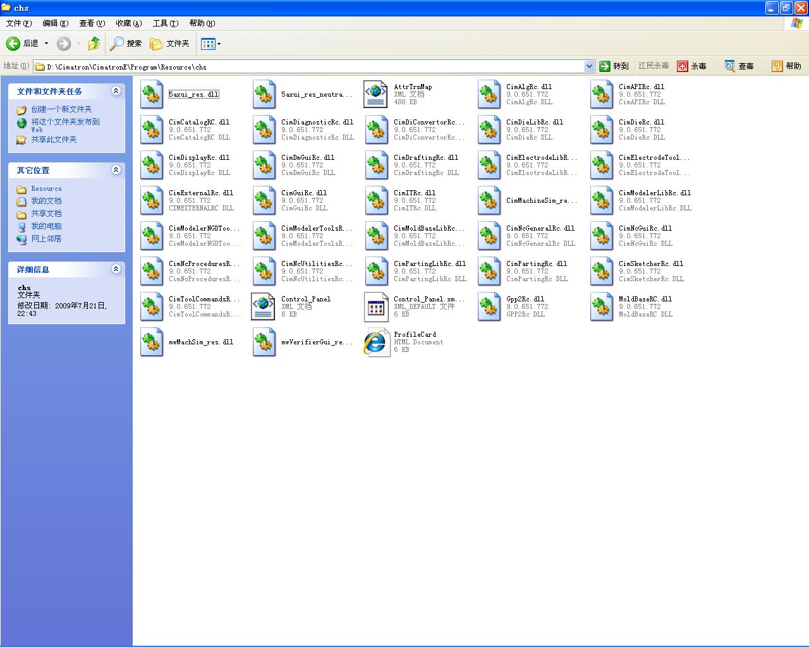Click the Back navigation arrow icon

13,44
